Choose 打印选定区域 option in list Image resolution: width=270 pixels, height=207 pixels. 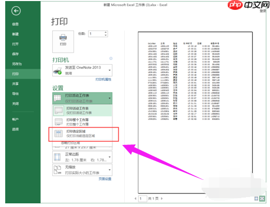[82, 133]
